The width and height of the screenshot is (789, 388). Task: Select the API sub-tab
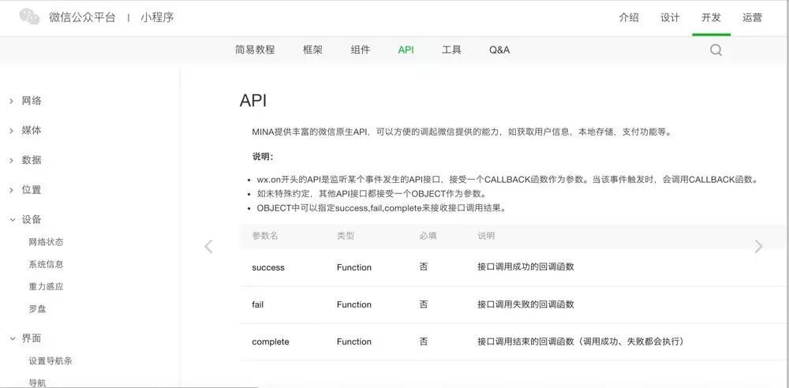[x=406, y=50]
